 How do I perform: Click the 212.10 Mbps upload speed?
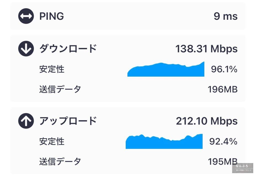coord(207,121)
